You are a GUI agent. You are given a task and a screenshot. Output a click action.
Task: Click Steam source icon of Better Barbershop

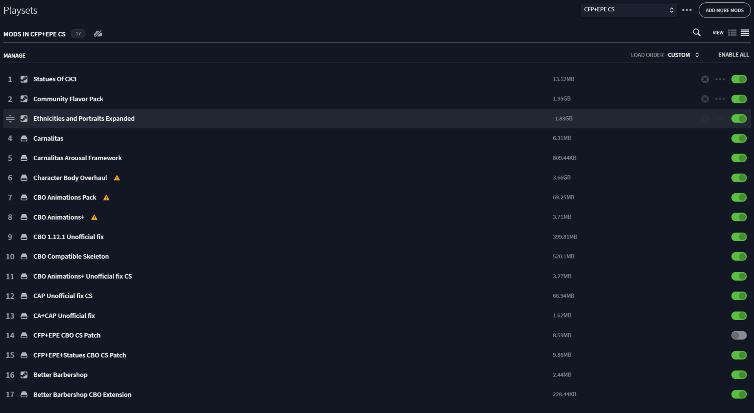[24, 375]
